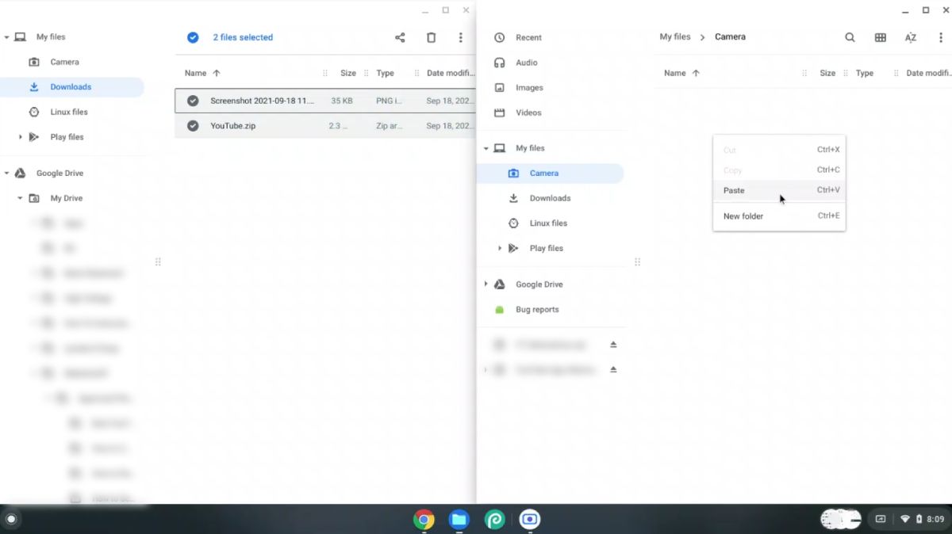Expand Google Drive in the right sidebar
This screenshot has height=534, width=952.
(x=486, y=284)
